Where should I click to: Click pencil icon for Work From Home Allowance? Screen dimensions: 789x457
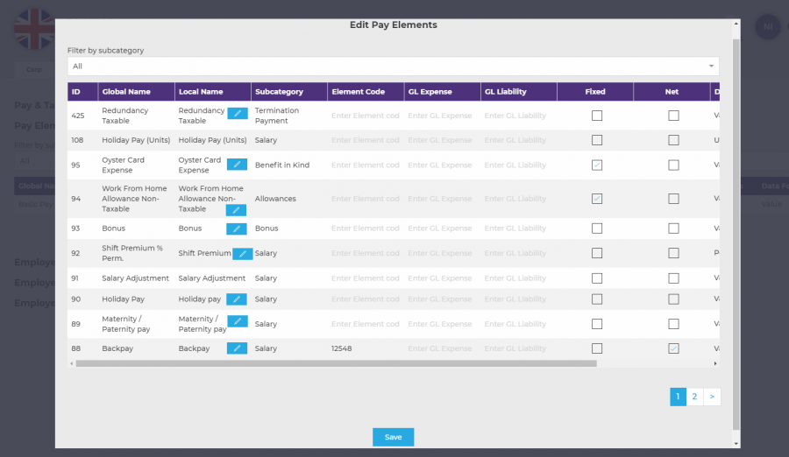237,210
